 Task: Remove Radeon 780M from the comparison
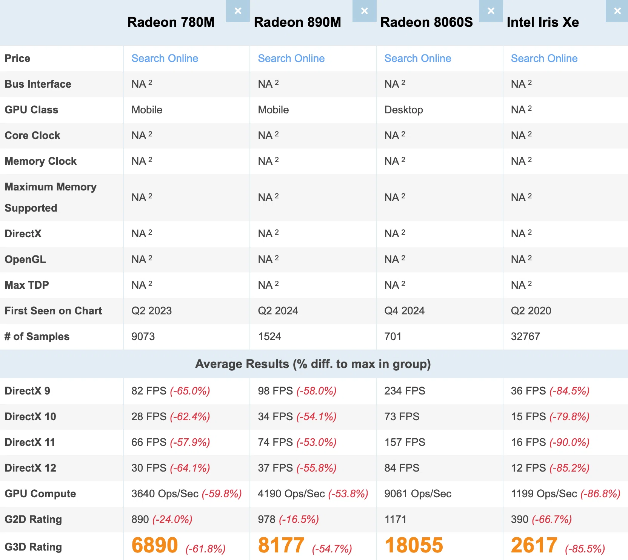point(238,11)
